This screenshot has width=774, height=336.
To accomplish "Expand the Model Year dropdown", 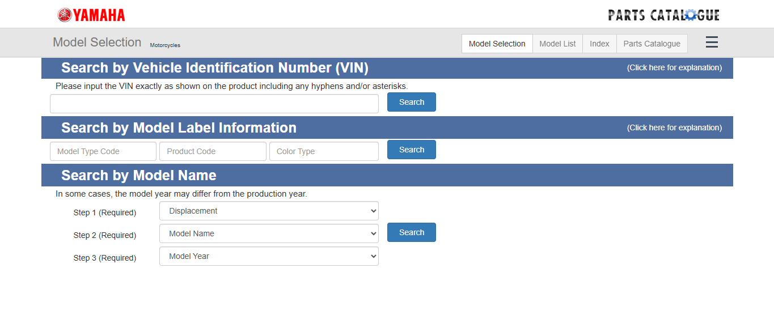I will [x=269, y=256].
